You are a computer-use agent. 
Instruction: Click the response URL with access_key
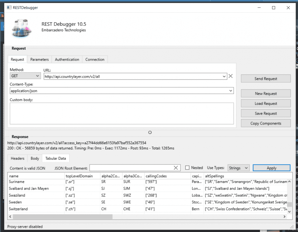click(x=77, y=143)
